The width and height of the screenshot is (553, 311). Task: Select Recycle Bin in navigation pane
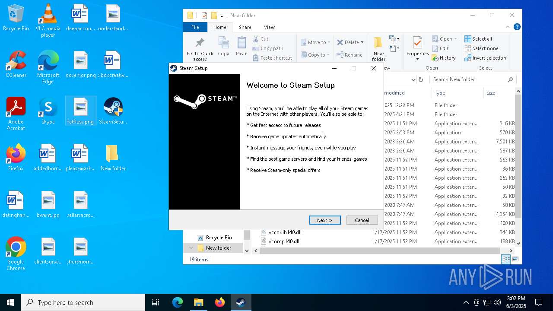point(214,238)
